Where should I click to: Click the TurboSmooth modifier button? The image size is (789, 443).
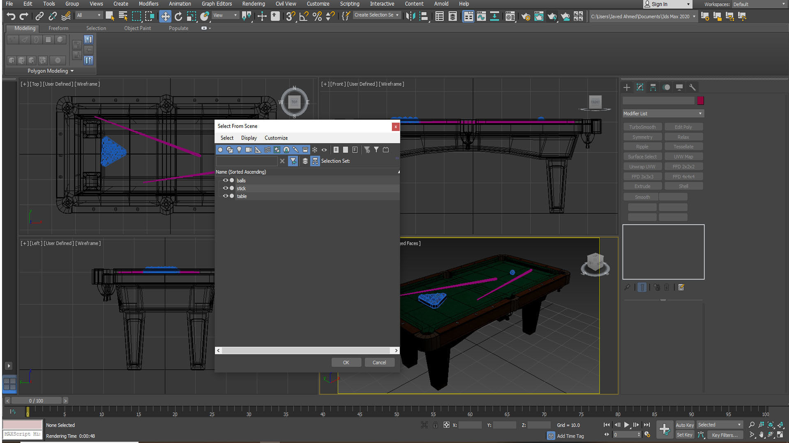coord(642,127)
